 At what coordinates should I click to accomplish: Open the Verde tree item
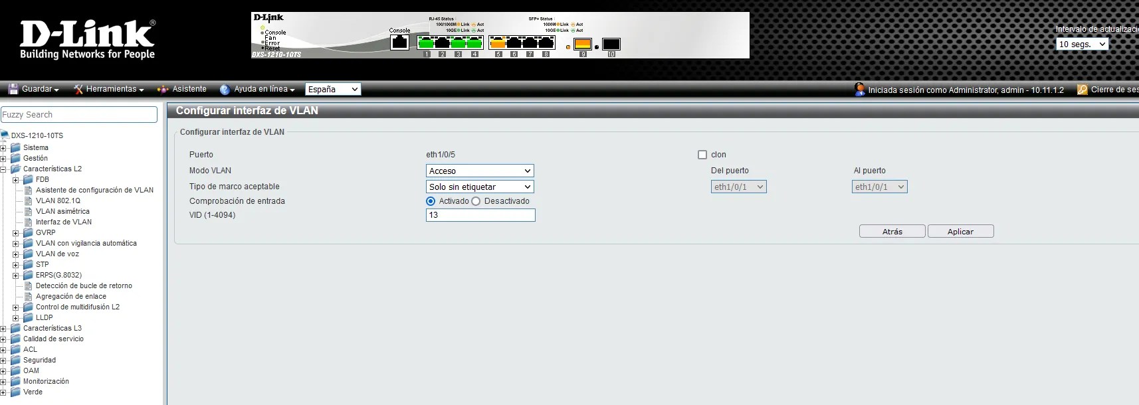[x=33, y=392]
